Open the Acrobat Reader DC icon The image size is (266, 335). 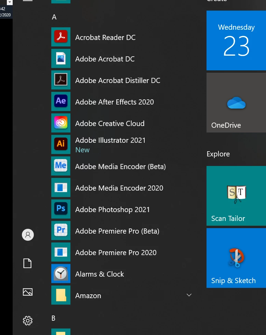click(61, 37)
